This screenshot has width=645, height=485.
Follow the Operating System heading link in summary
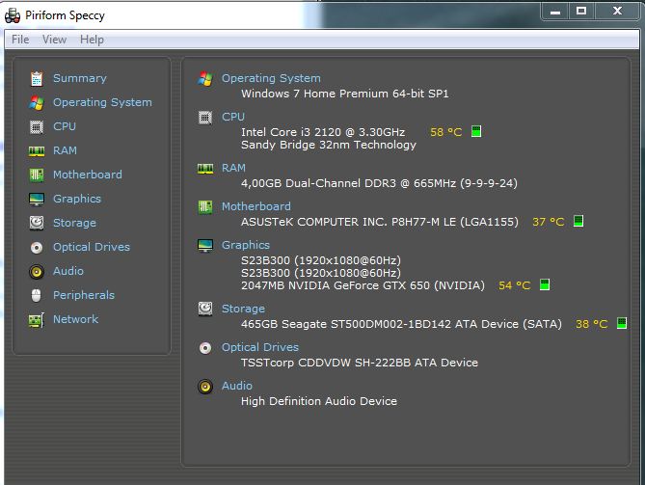pyautogui.click(x=271, y=78)
